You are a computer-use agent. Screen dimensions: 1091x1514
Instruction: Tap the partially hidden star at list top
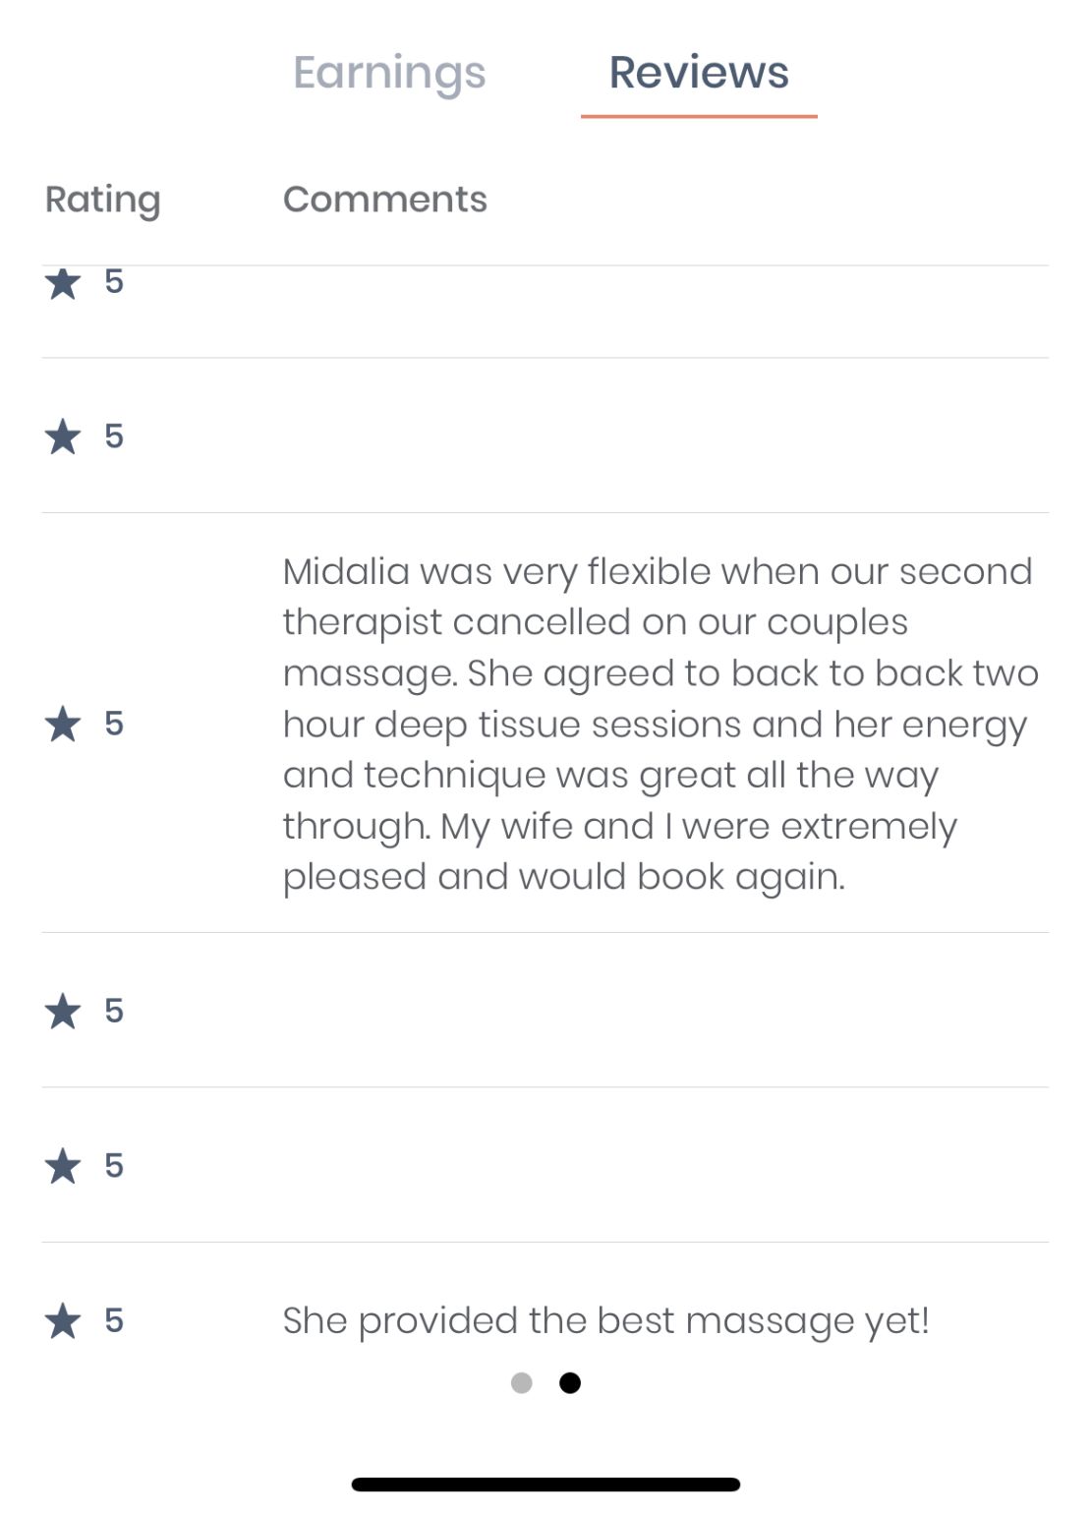coord(63,283)
